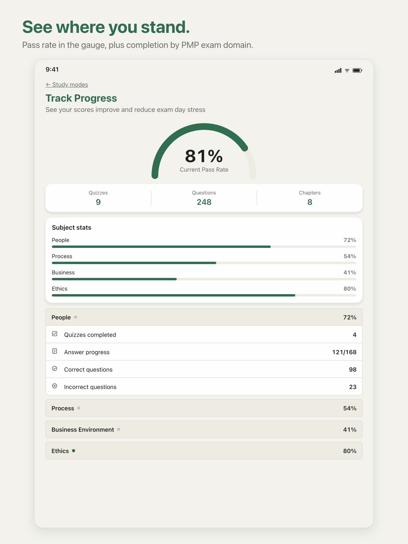Click the 80% value in Ethics header

pyautogui.click(x=350, y=451)
